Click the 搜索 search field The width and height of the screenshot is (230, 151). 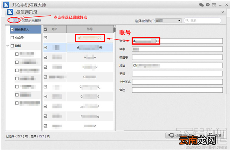coord(202,21)
